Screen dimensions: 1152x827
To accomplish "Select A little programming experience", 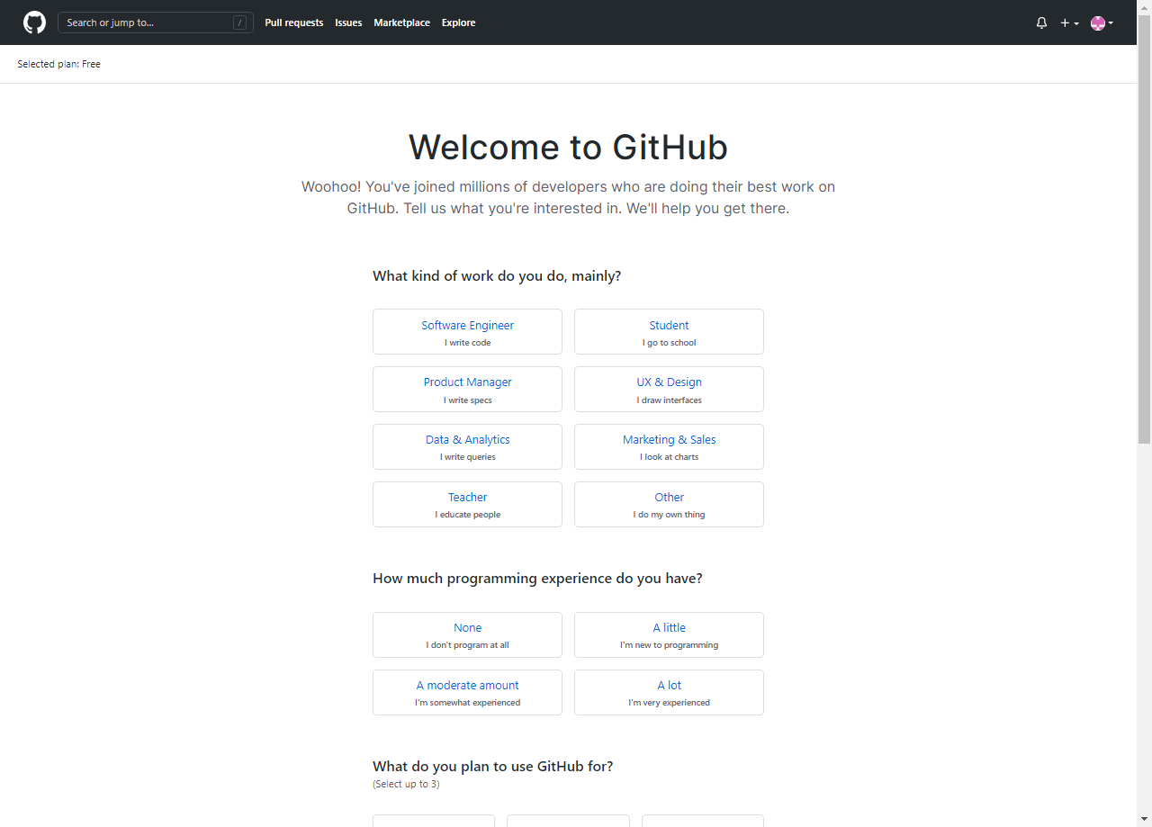I will point(669,634).
